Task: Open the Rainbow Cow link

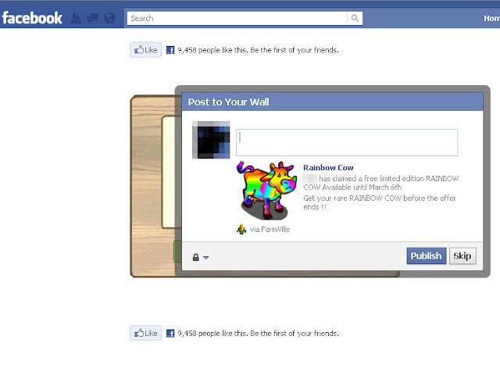Action: [328, 168]
